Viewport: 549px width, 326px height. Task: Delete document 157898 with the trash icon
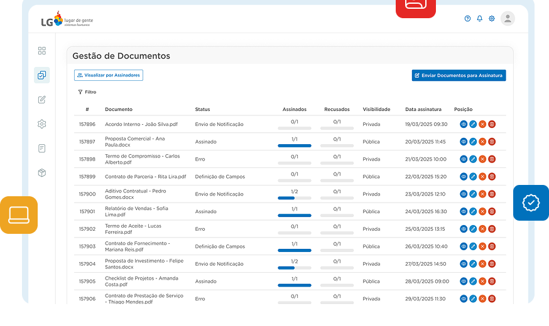492,159
